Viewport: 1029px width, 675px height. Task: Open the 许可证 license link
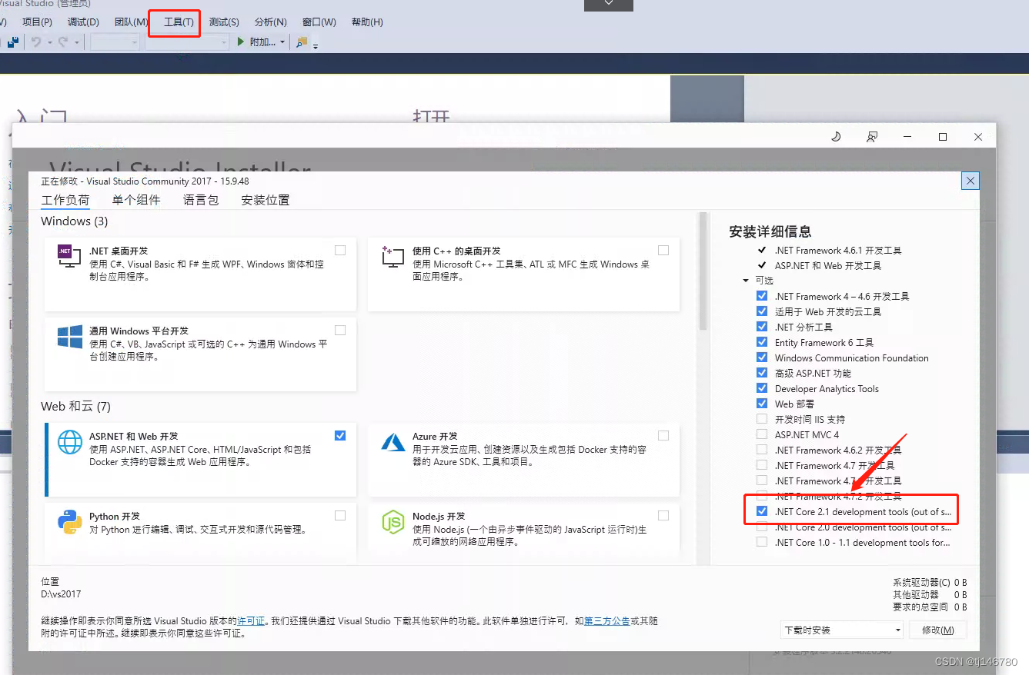pos(251,620)
